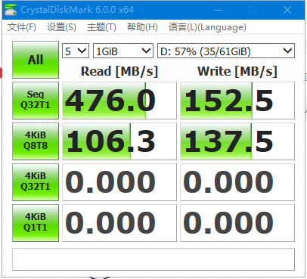Run the 4KiB Q1T1 test
The height and width of the screenshot is (279, 307).
[36, 223]
